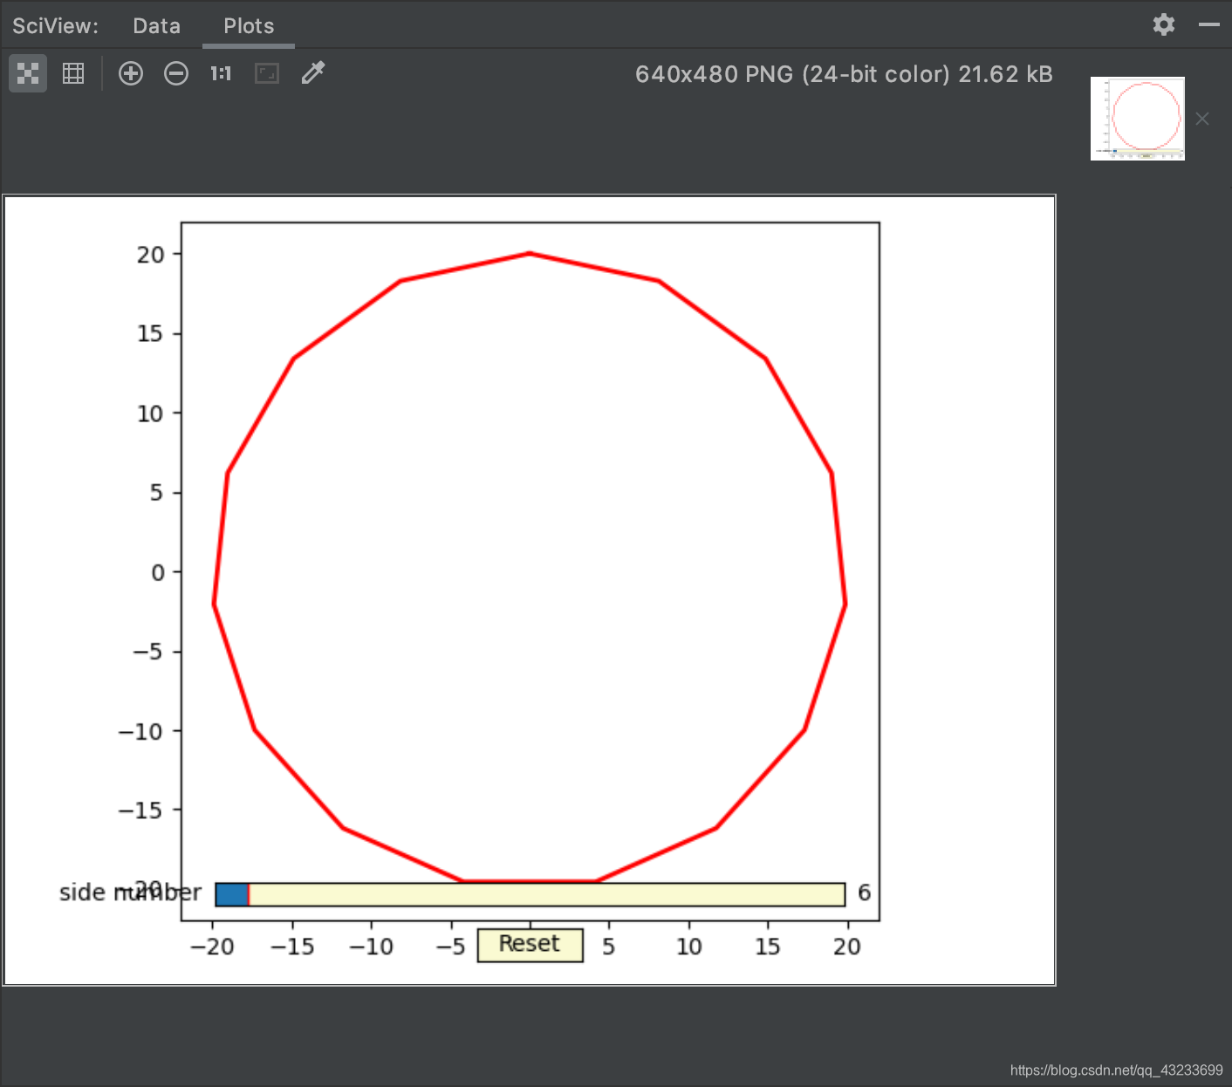
Task: Click the SciView panel title
Action: pyautogui.click(x=55, y=26)
